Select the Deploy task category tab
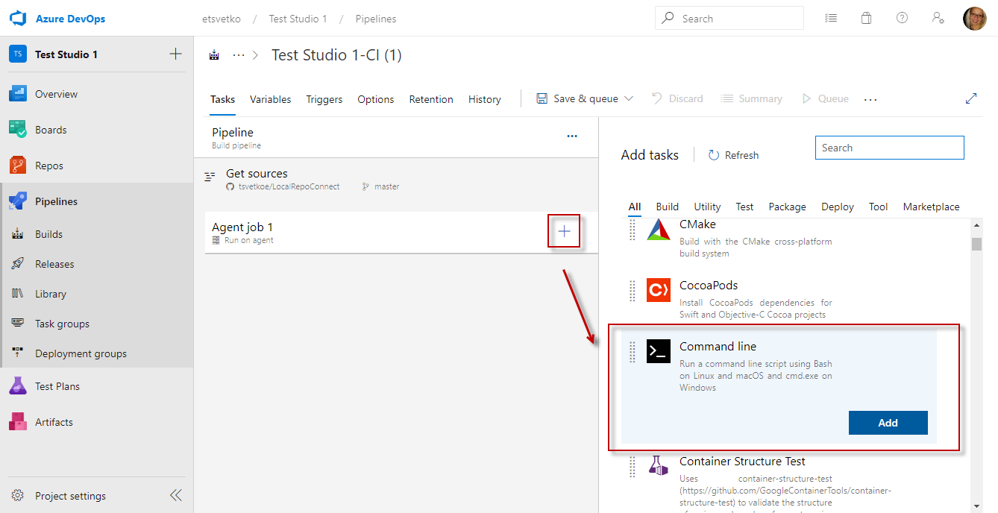The height and width of the screenshot is (513, 998). [838, 207]
